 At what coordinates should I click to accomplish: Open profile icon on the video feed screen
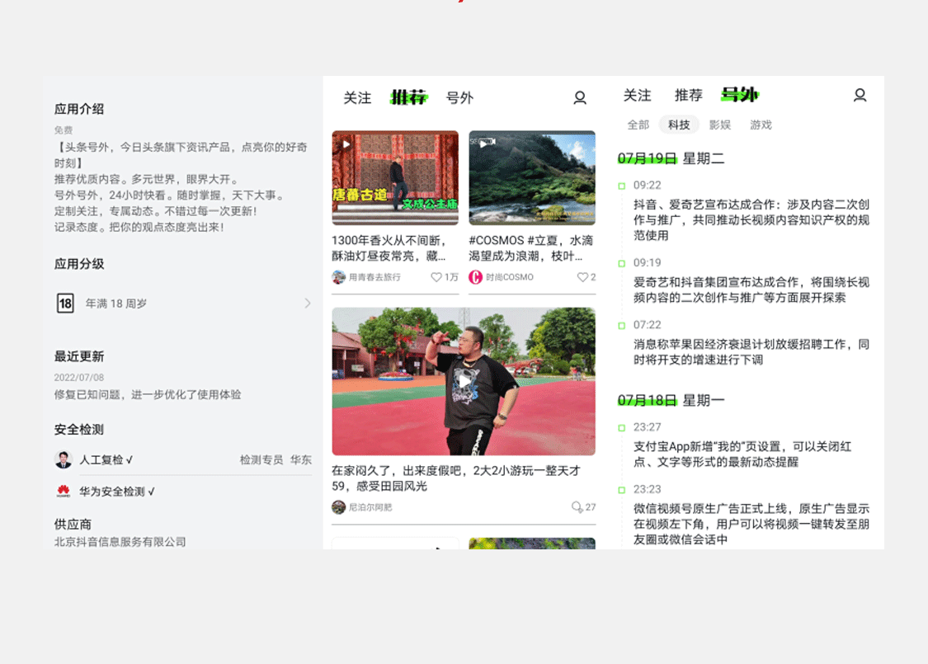click(x=580, y=97)
